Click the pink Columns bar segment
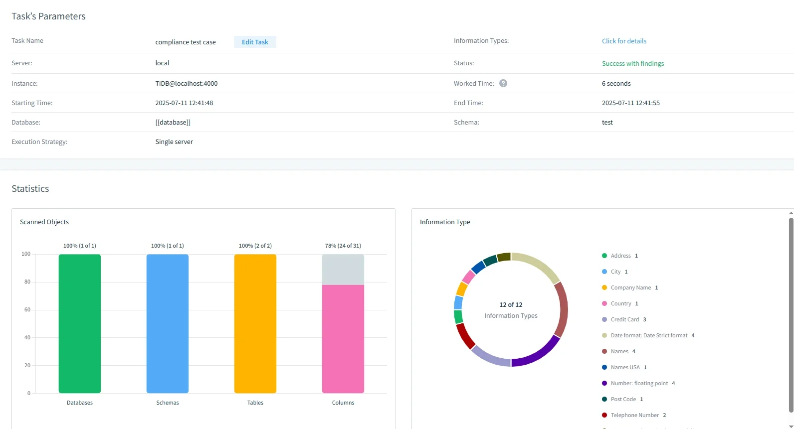The height and width of the screenshot is (429, 794). (x=343, y=339)
